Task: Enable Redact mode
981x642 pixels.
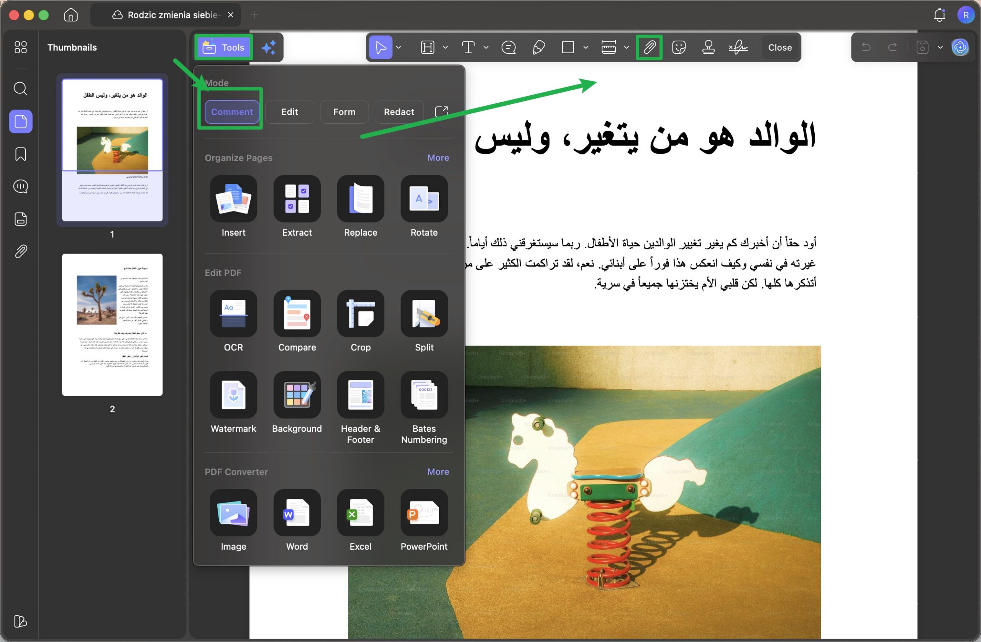Action: [x=399, y=112]
